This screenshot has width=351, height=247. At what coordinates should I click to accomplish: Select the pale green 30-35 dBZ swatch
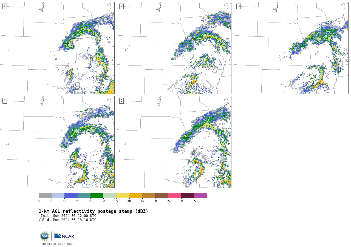point(110,195)
